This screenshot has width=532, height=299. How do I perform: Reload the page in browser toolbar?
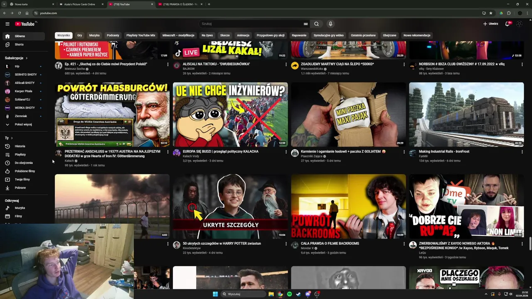tap(19, 13)
